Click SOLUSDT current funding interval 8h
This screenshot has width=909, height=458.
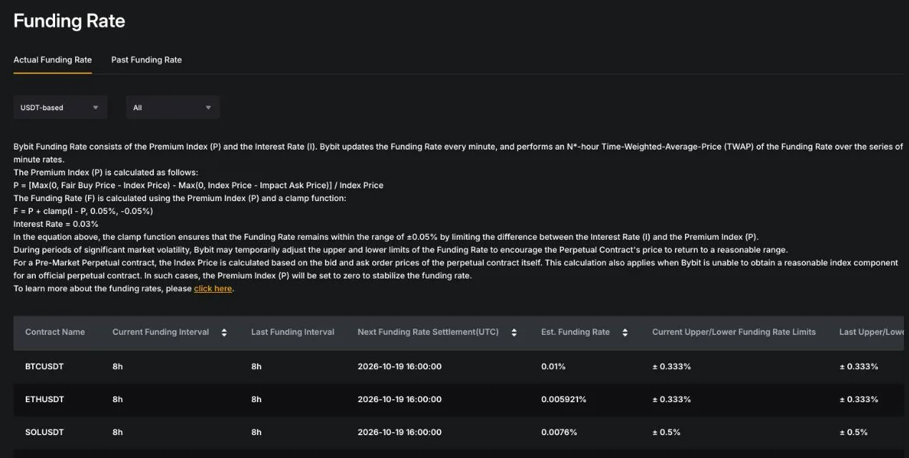click(x=117, y=432)
